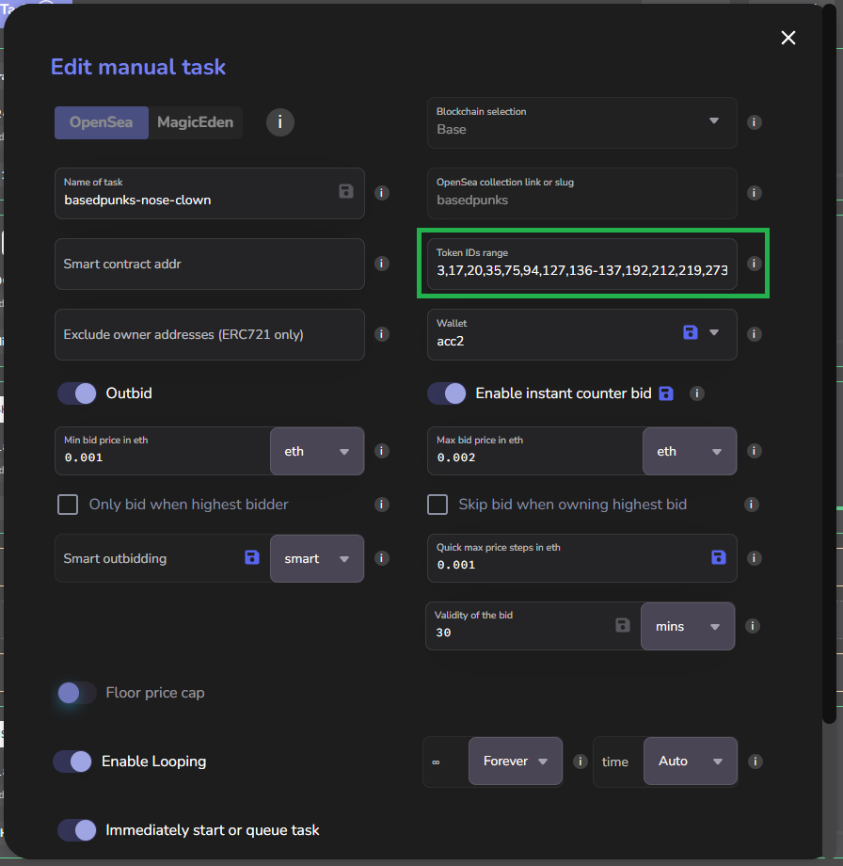Turn on the Floor price cap toggle
Screen dimensions: 843x866
click(x=77, y=693)
